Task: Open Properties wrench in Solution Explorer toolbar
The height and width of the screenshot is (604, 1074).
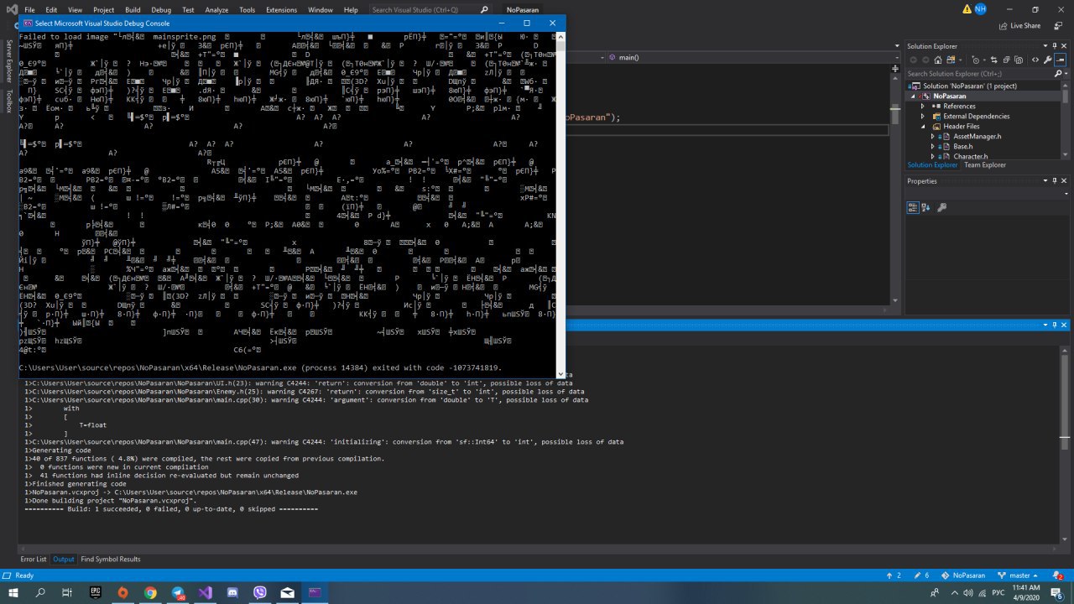Action: pos(1048,60)
